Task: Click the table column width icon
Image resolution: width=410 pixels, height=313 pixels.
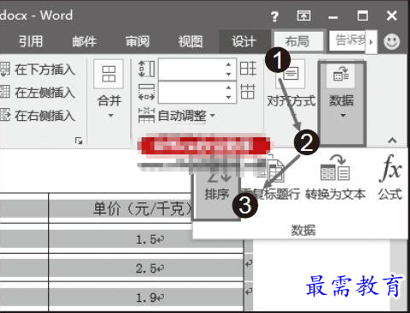Action: 147,93
